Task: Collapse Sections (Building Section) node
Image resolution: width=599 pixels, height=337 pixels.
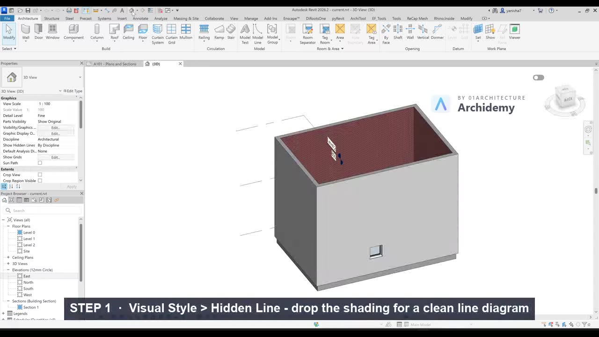Action: [x=8, y=301]
